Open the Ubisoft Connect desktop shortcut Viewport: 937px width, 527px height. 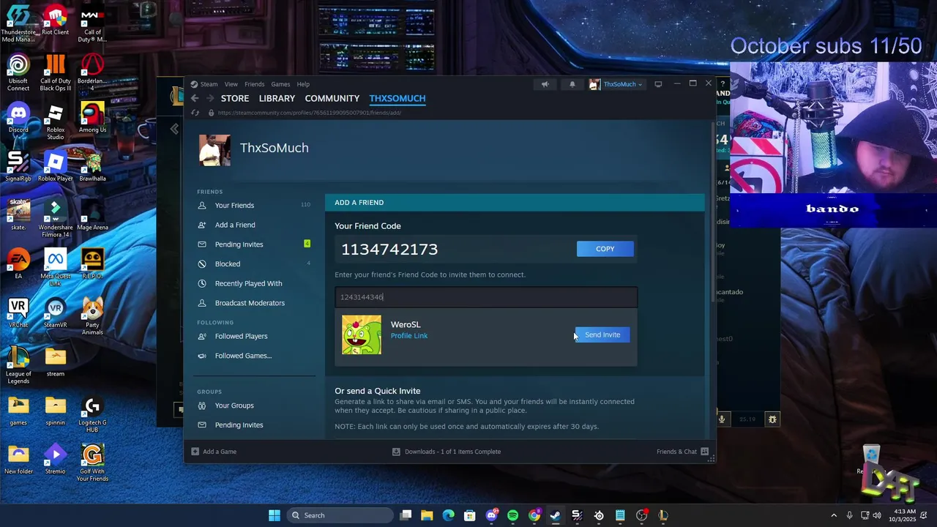click(18, 73)
